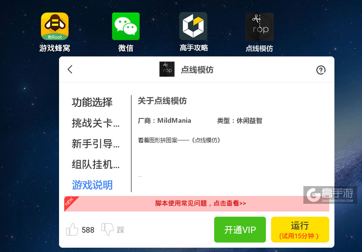The width and height of the screenshot is (362, 252).
Task: Select the 组队挂机 sidebar item
Action: click(x=96, y=165)
